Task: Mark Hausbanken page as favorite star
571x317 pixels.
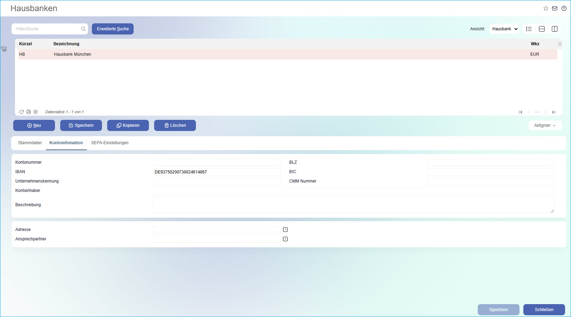Action: 546,8
